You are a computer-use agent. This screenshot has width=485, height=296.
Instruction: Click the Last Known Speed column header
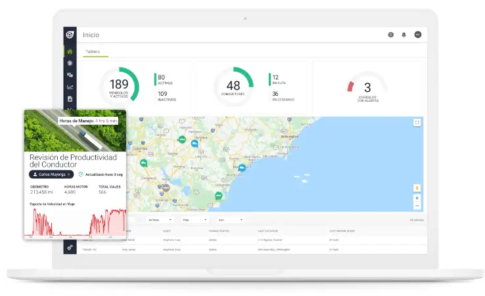(342, 231)
